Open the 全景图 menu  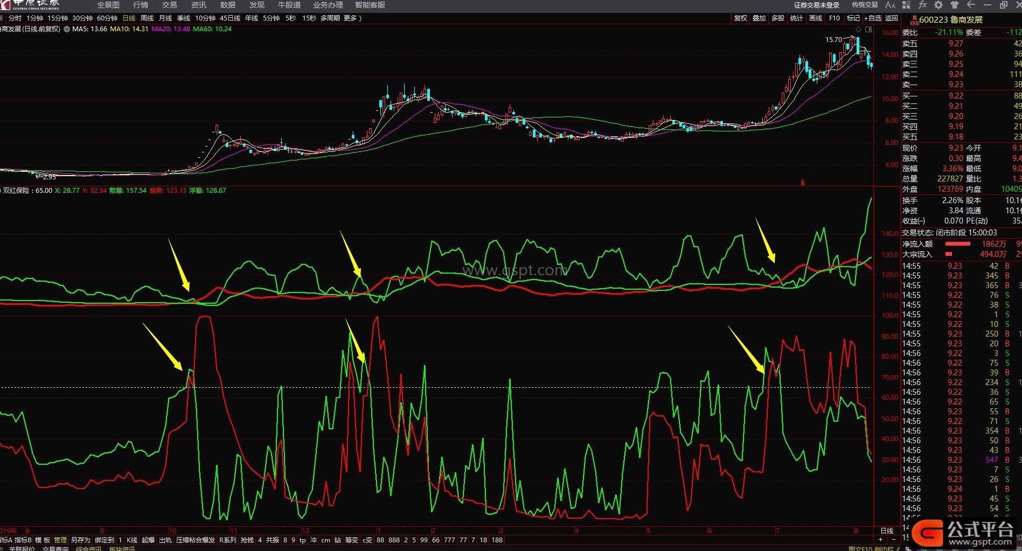[x=108, y=5]
